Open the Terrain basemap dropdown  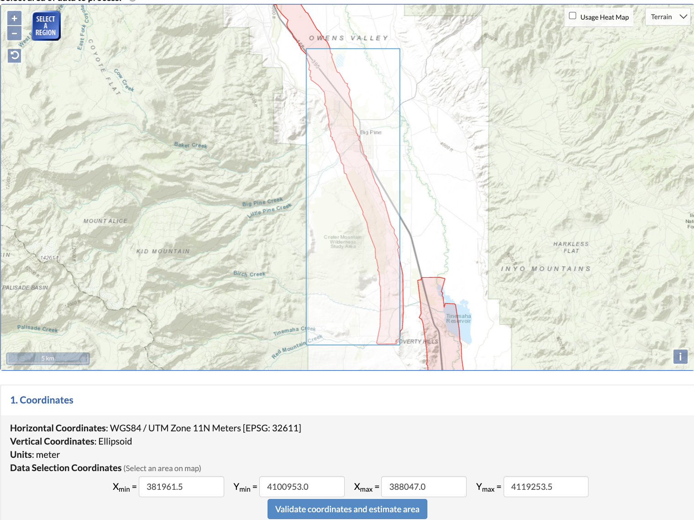(668, 17)
